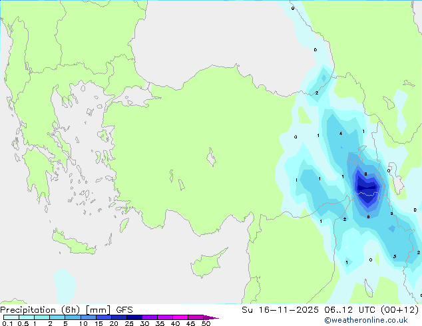This screenshot has width=422, height=326.
Task: Select the legend swatch between 2 and 5
Action: [57, 317]
